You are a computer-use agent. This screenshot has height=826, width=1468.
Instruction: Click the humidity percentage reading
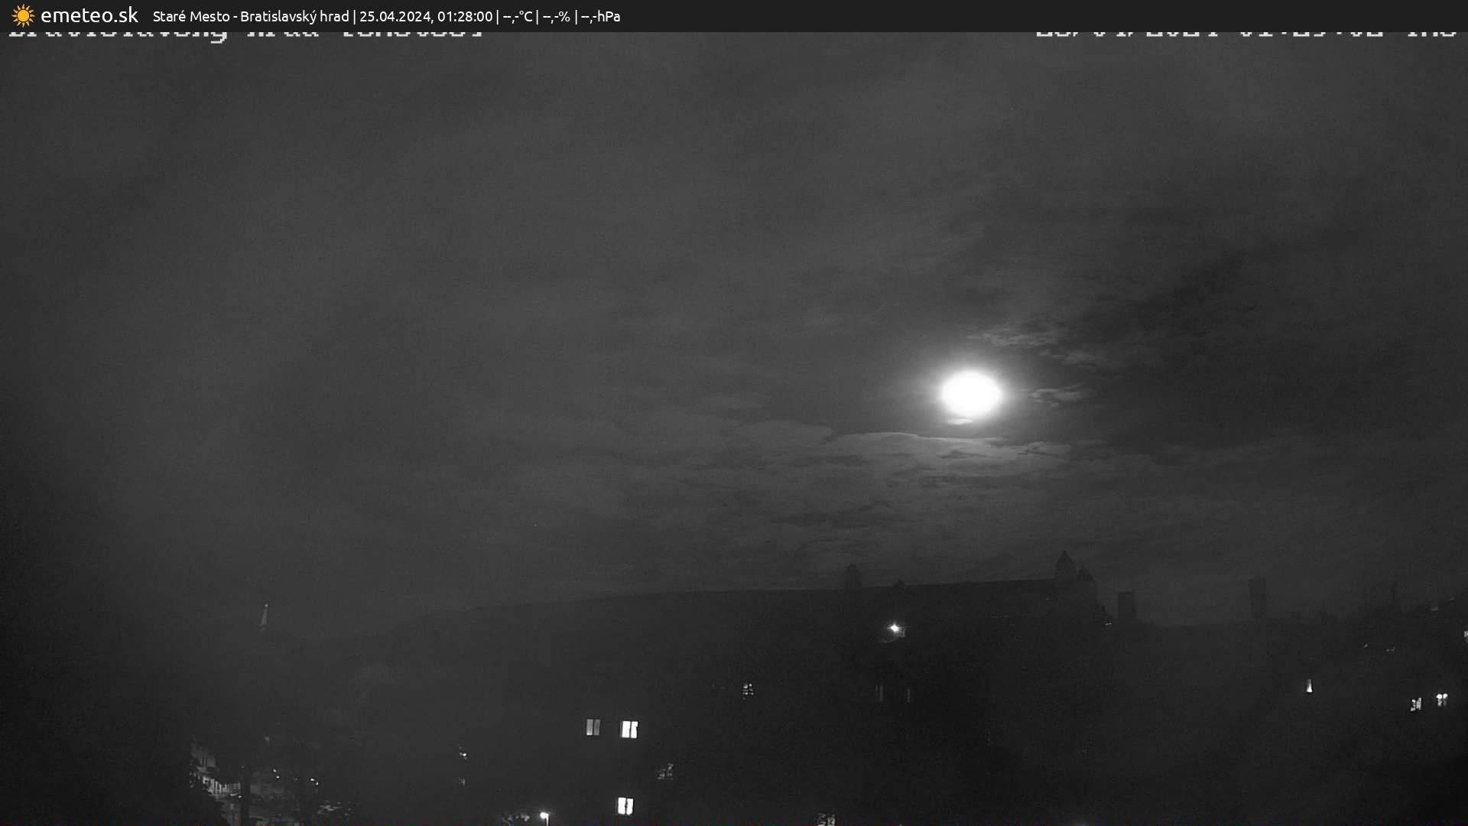pyautogui.click(x=557, y=16)
